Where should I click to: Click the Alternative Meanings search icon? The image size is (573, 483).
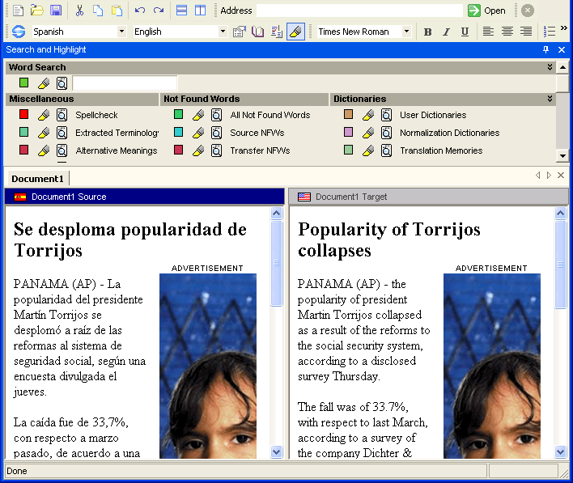[x=62, y=150]
